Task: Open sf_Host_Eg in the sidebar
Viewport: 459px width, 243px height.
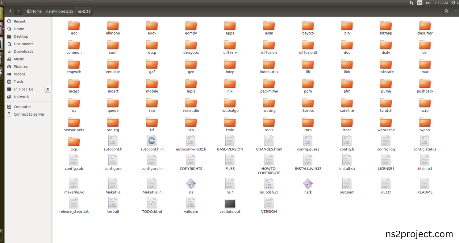Action: (x=24, y=89)
